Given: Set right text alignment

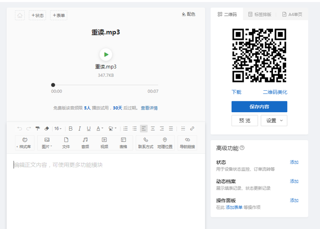Looking at the screenshot, I should tap(162, 128).
